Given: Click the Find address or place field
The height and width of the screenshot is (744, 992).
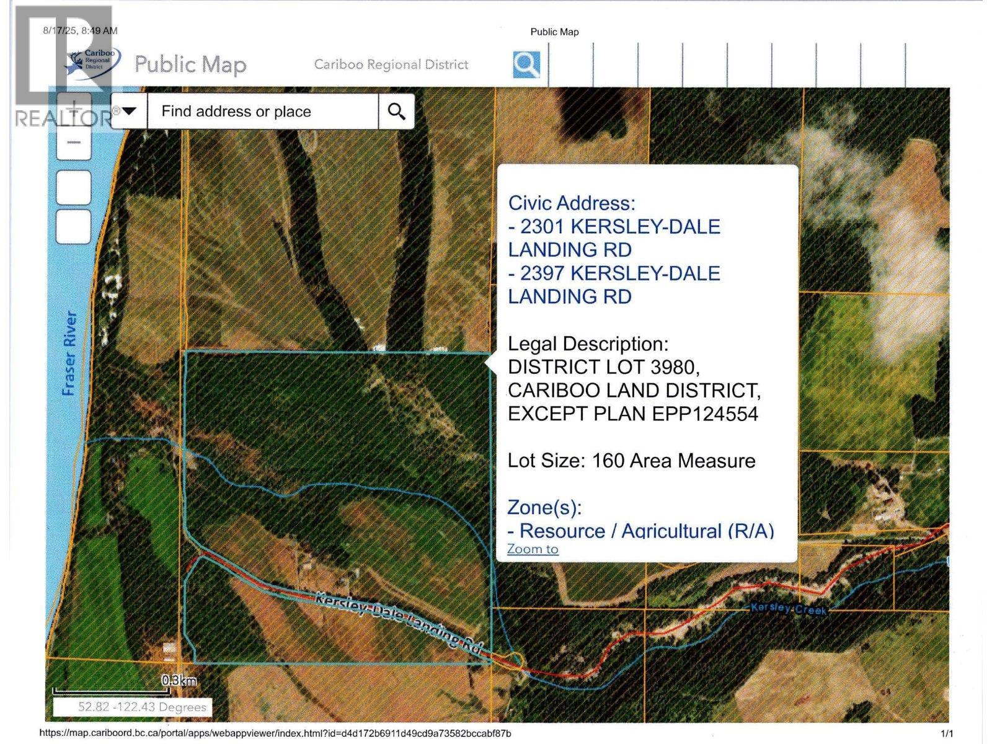Looking at the screenshot, I should pyautogui.click(x=262, y=112).
